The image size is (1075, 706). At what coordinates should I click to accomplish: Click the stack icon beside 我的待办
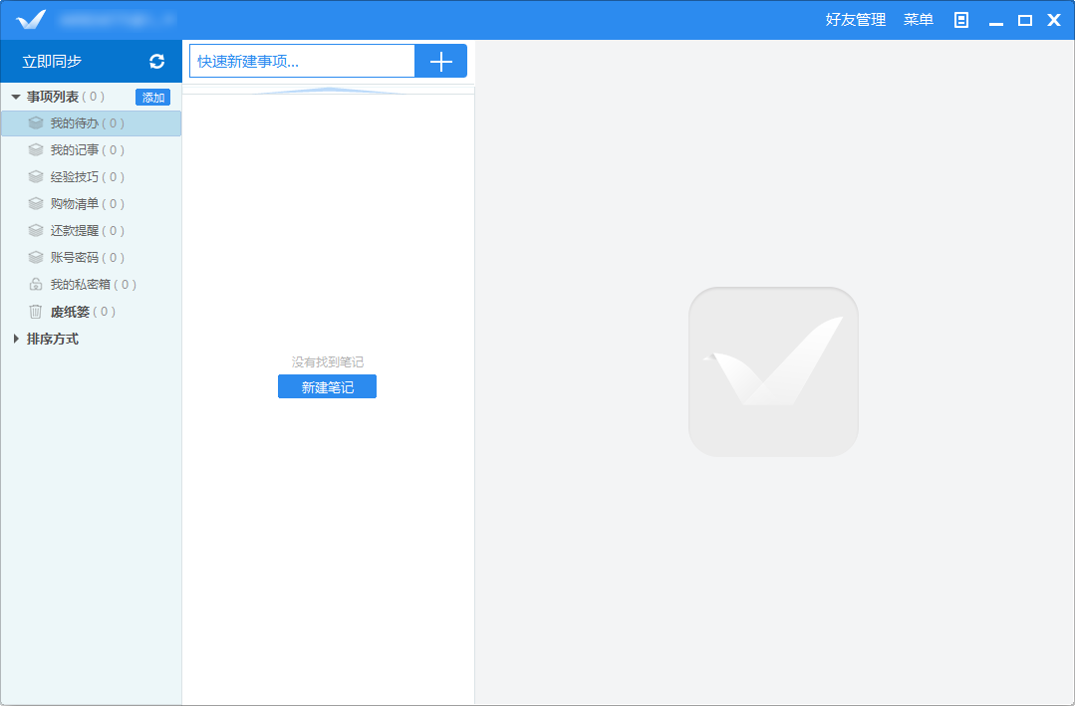36,123
